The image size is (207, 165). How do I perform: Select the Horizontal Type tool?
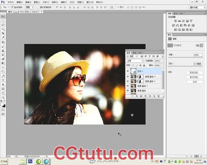pyautogui.click(x=3, y=80)
